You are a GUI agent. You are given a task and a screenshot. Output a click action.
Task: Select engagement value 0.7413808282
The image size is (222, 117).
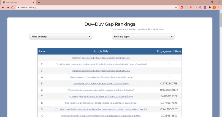[169, 109]
